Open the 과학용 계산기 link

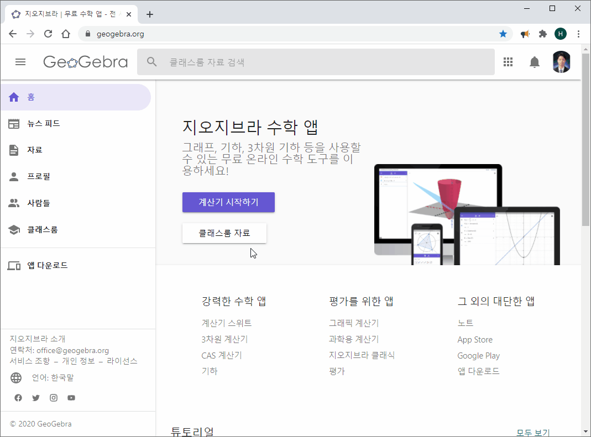pos(354,339)
